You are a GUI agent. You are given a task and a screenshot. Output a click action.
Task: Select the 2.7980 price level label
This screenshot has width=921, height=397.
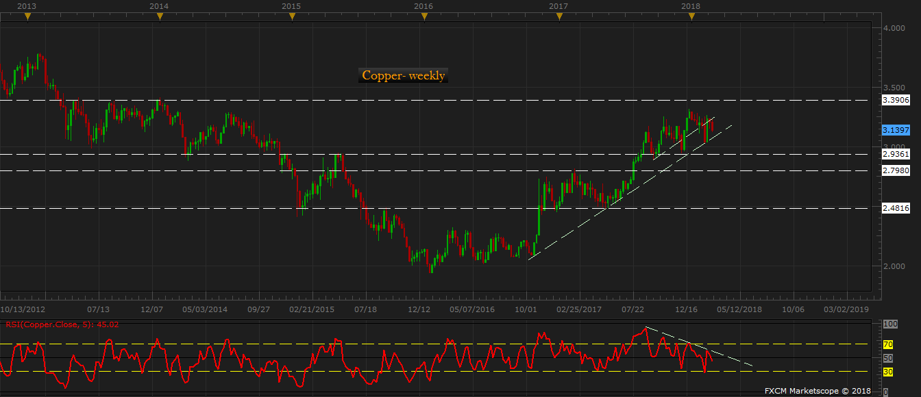click(896, 170)
